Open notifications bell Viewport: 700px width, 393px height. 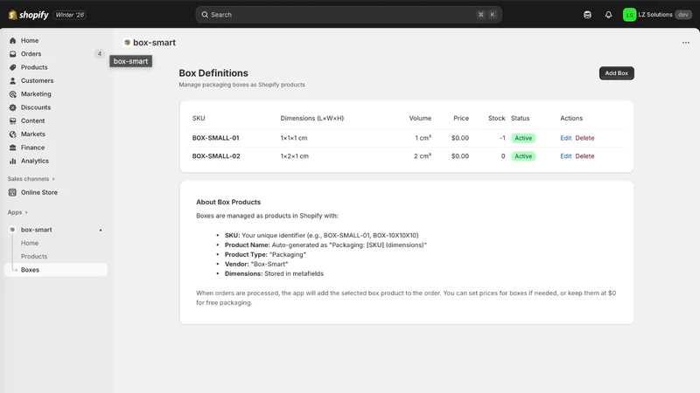tap(608, 15)
